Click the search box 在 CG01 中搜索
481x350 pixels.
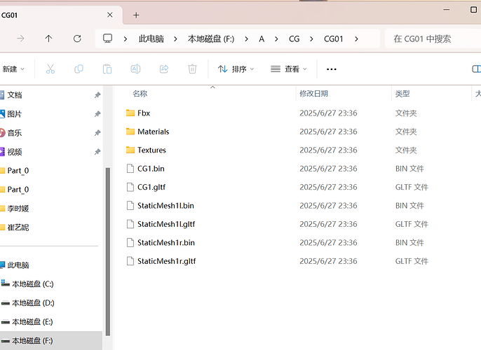tap(433, 39)
